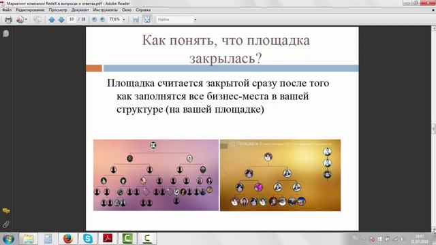Go to the next page with down arrow

[61, 20]
